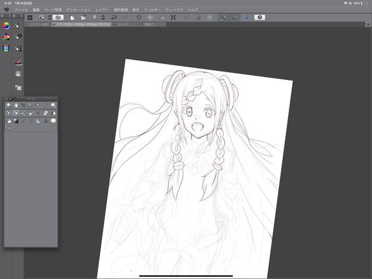Open a file with folder icon
This screenshot has width=372, height=279.
tap(83, 18)
